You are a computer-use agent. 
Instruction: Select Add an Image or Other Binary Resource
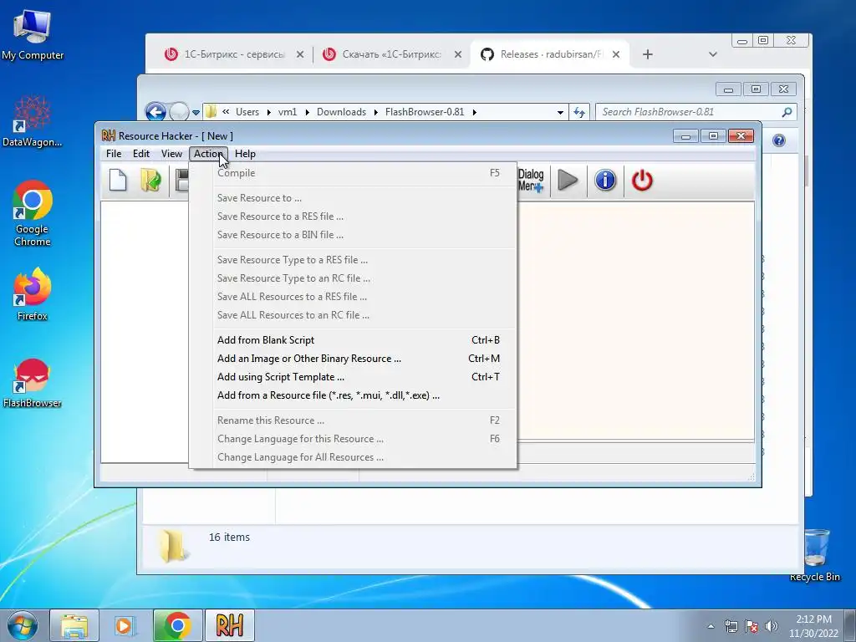pyautogui.click(x=353, y=359)
